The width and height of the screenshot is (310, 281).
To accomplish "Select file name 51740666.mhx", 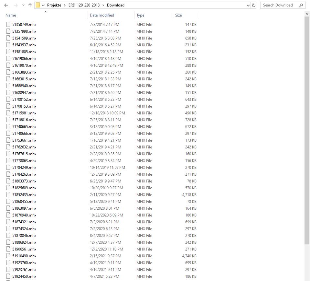I will 24,133.
